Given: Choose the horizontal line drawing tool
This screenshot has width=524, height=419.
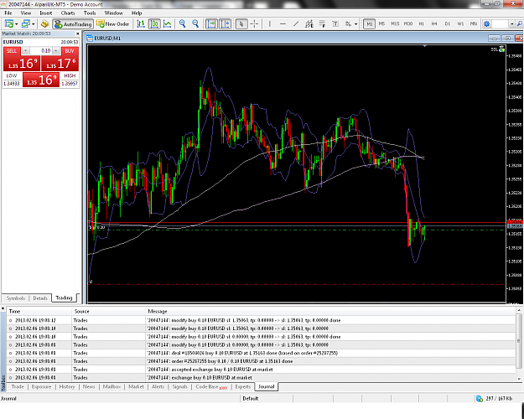Looking at the screenshot, I should point(283,24).
